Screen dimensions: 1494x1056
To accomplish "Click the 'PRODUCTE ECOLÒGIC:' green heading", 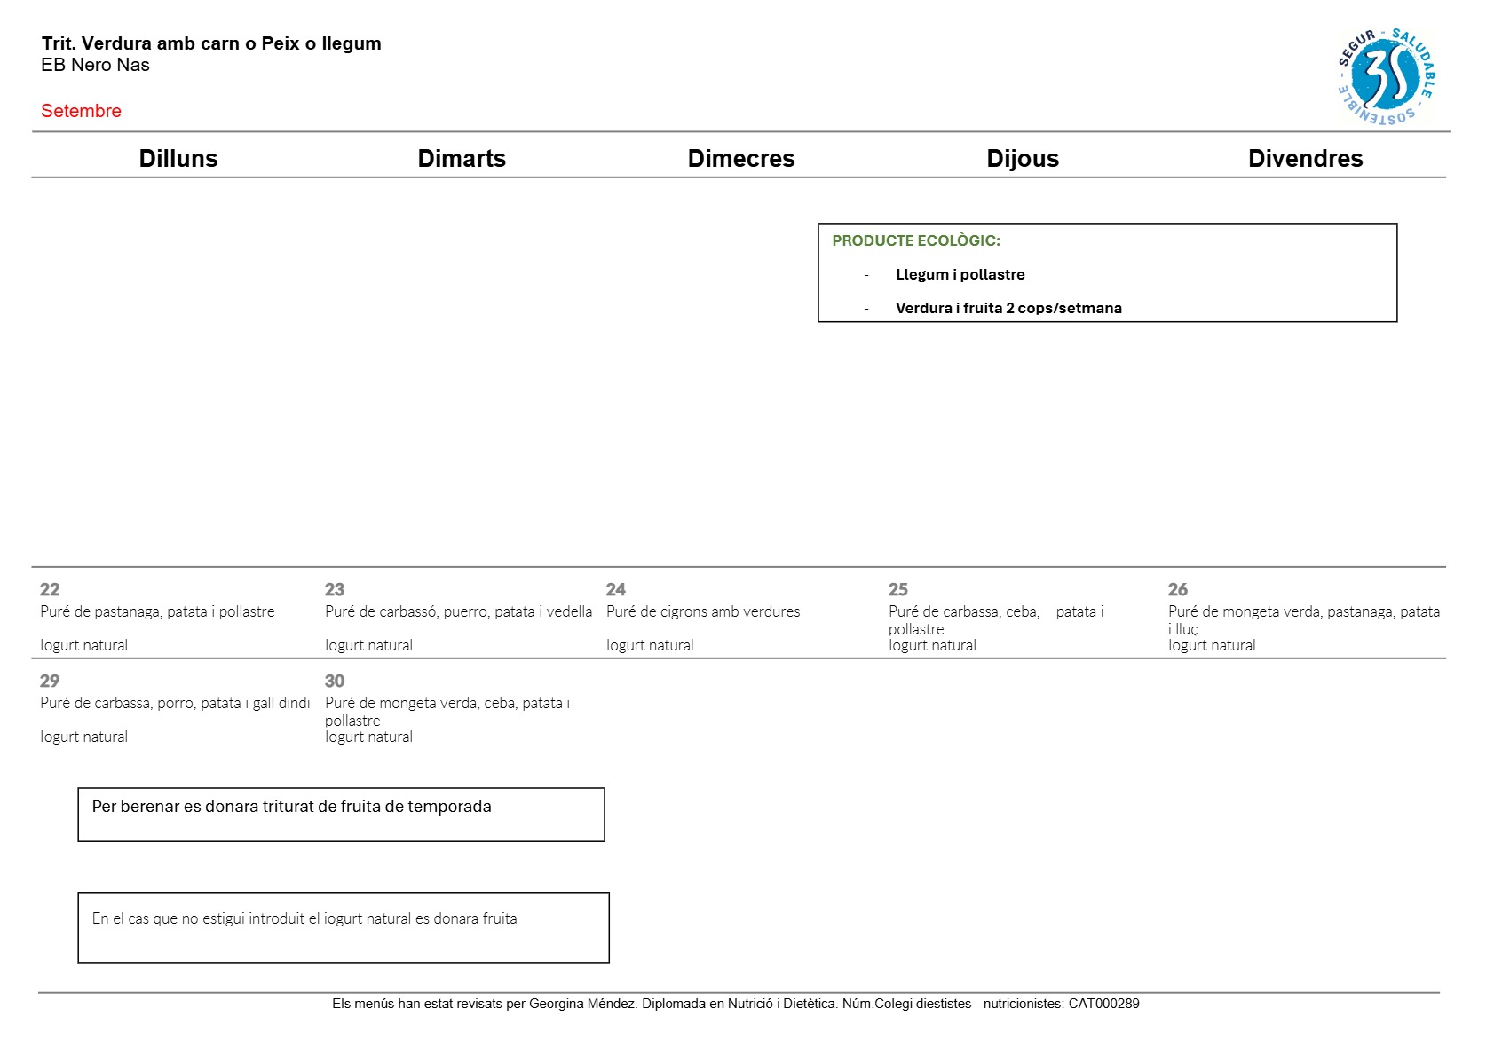I will 916,240.
